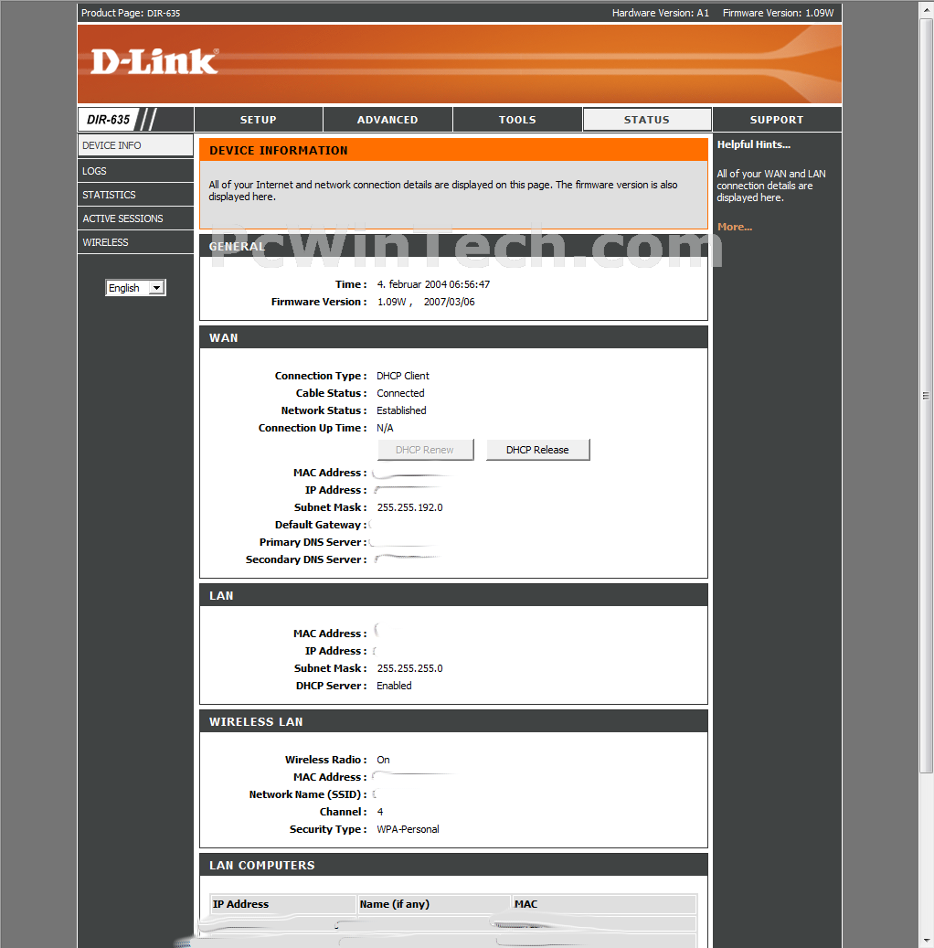
Task: Click the Helpful Hints heading
Action: pos(753,144)
